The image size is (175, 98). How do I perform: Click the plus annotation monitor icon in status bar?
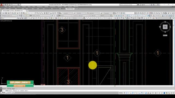[x=159, y=93]
